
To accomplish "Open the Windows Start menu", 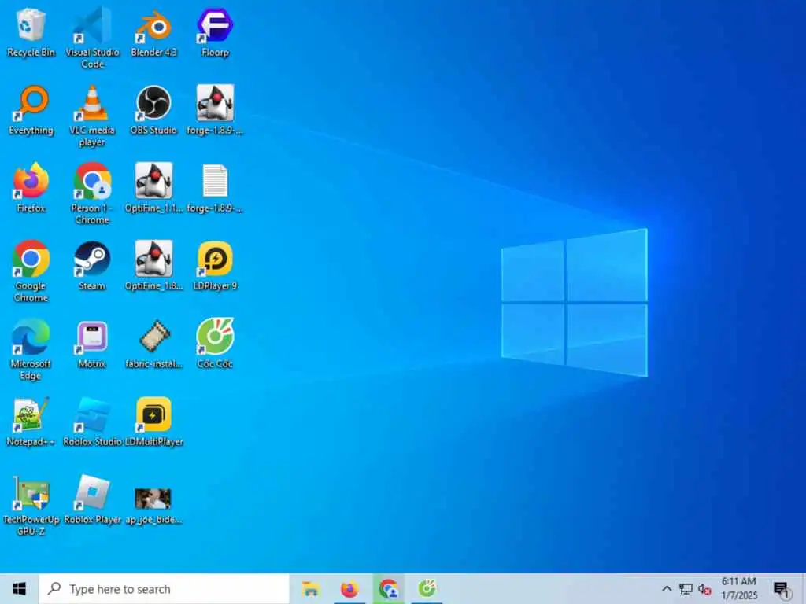I will pyautogui.click(x=19, y=588).
